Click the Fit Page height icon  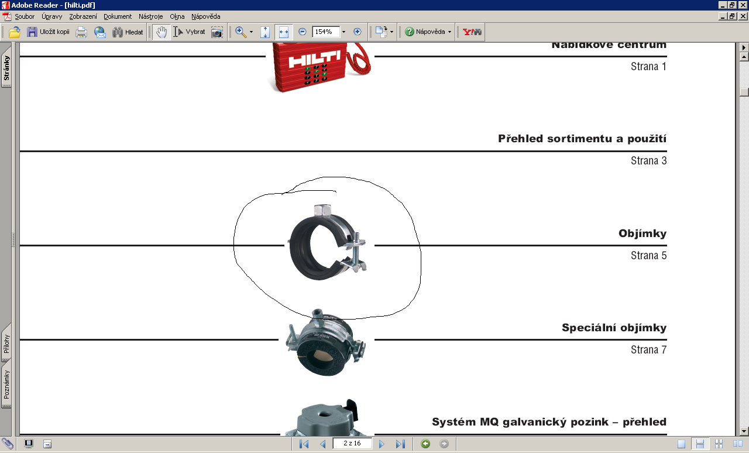[x=265, y=32]
